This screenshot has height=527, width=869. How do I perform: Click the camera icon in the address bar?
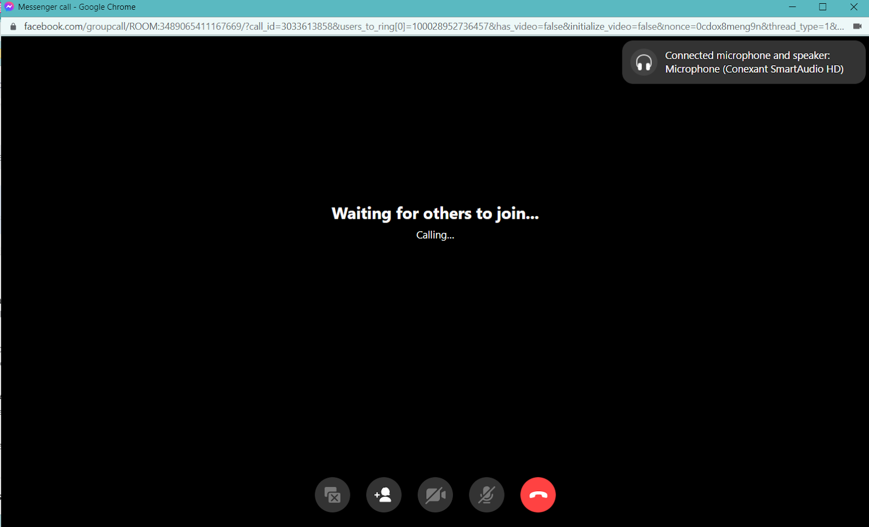(858, 26)
